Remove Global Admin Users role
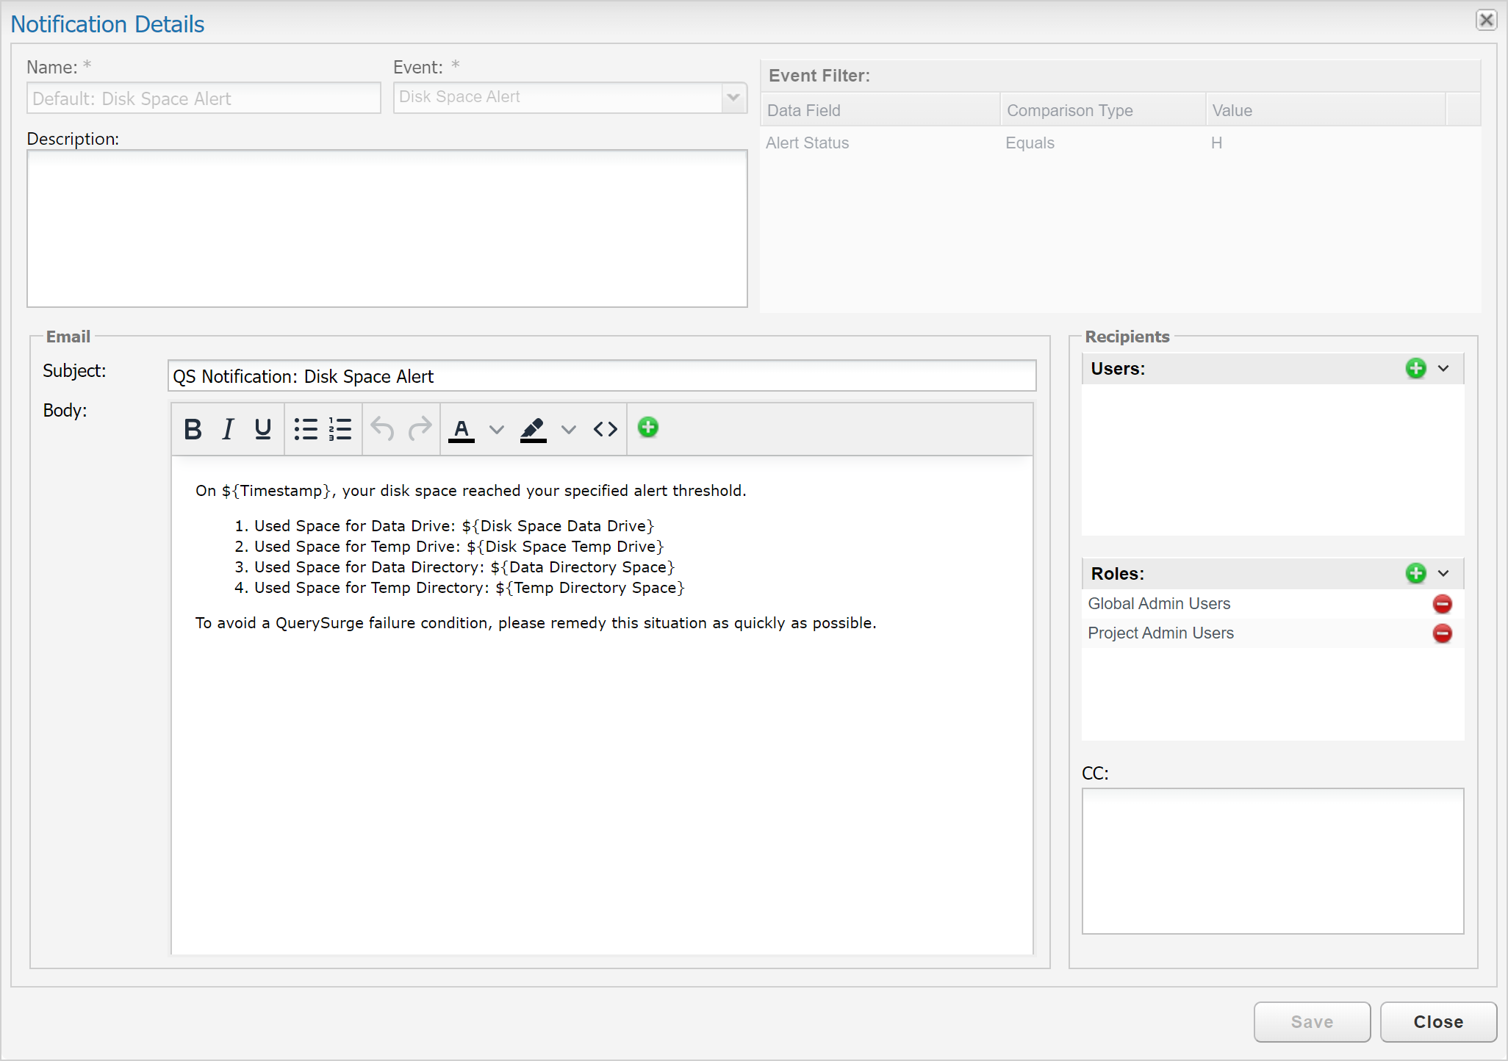This screenshot has height=1061, width=1508. (1443, 604)
